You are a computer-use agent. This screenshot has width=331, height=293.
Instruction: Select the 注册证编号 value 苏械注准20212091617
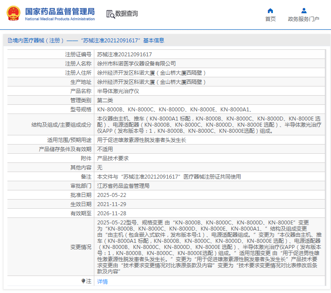pyautogui.click(x=124, y=55)
